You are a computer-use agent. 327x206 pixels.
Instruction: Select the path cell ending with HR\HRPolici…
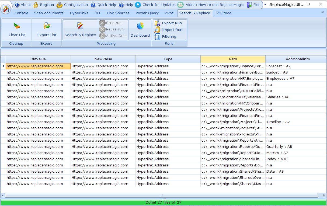click(233, 91)
